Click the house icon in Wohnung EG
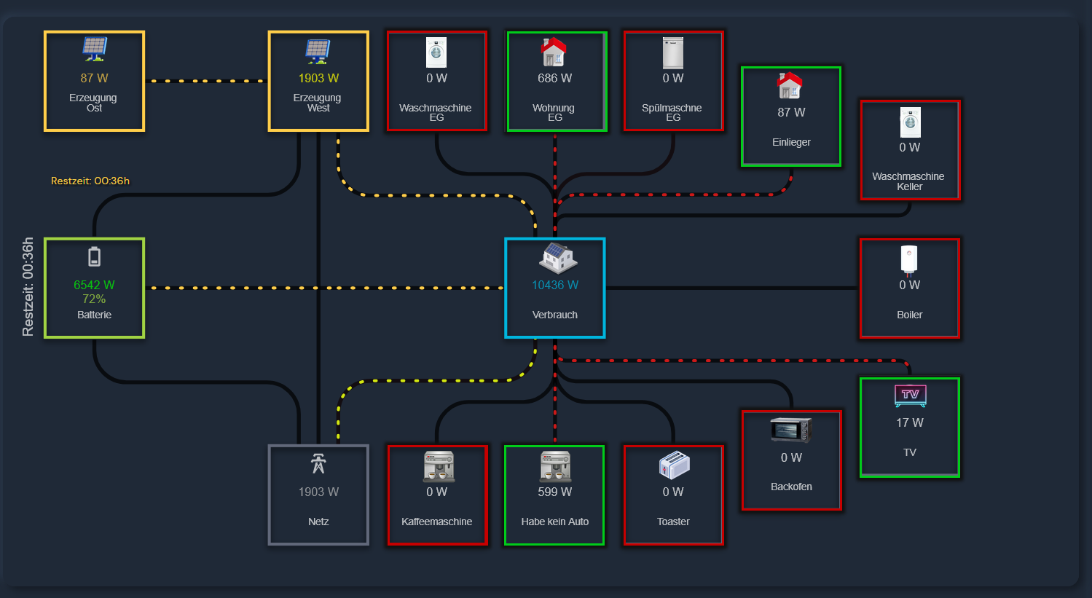Screen dimensions: 1092x598 [x=554, y=52]
